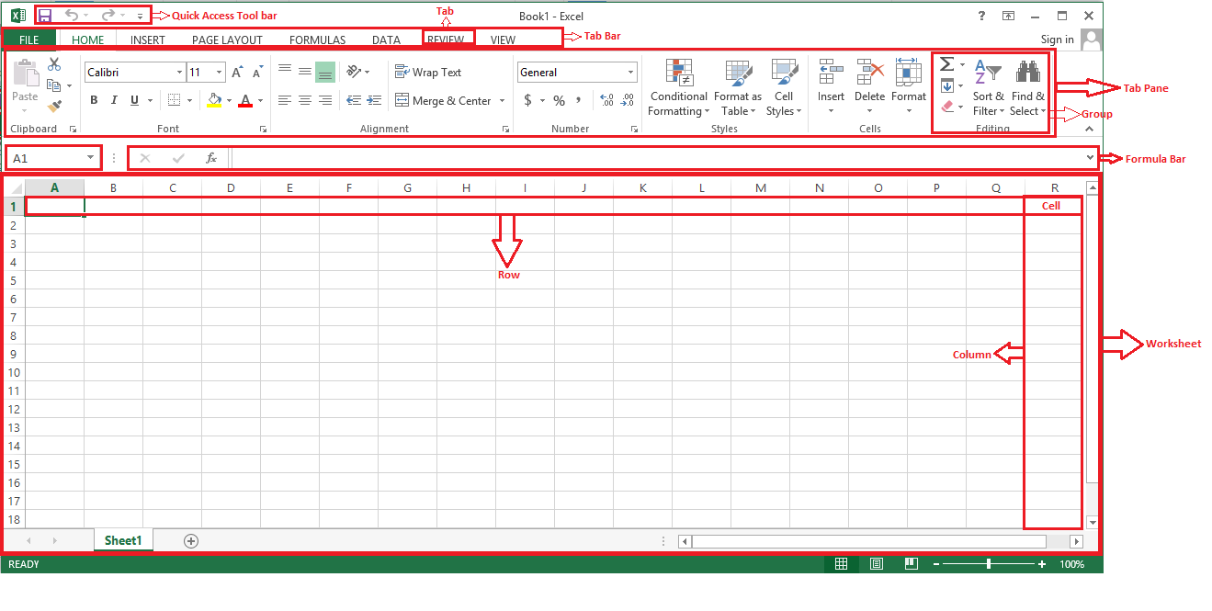Expand the General number format dropdown
Image resolution: width=1212 pixels, height=611 pixels.
point(631,72)
